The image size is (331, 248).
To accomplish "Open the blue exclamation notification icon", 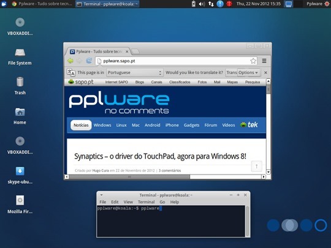I will (220, 4).
